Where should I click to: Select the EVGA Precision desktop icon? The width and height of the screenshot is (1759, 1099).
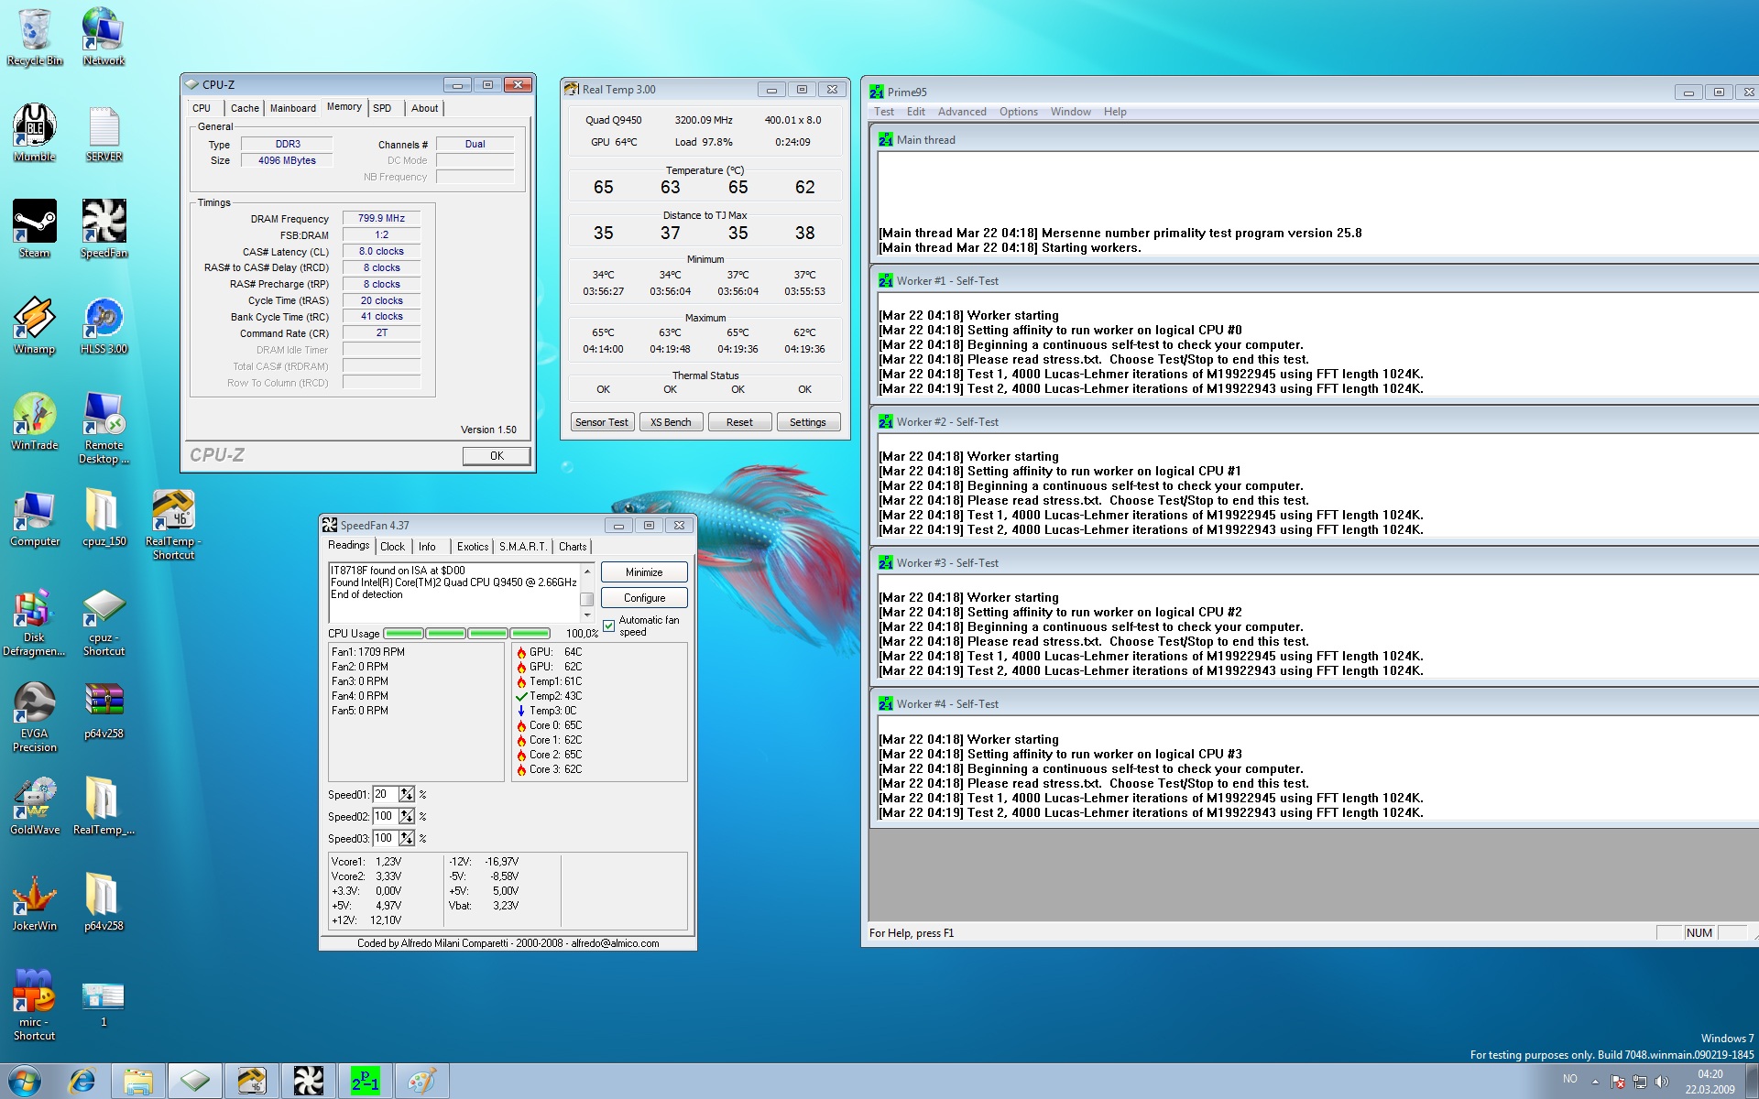pyautogui.click(x=35, y=716)
